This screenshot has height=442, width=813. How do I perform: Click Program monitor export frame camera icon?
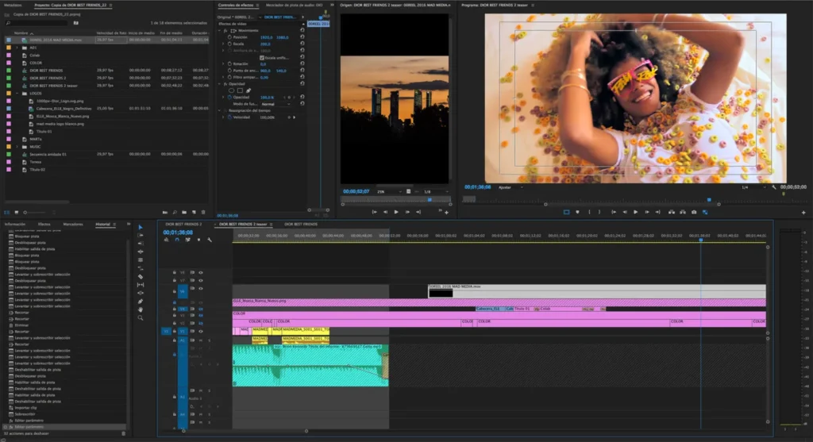click(694, 212)
